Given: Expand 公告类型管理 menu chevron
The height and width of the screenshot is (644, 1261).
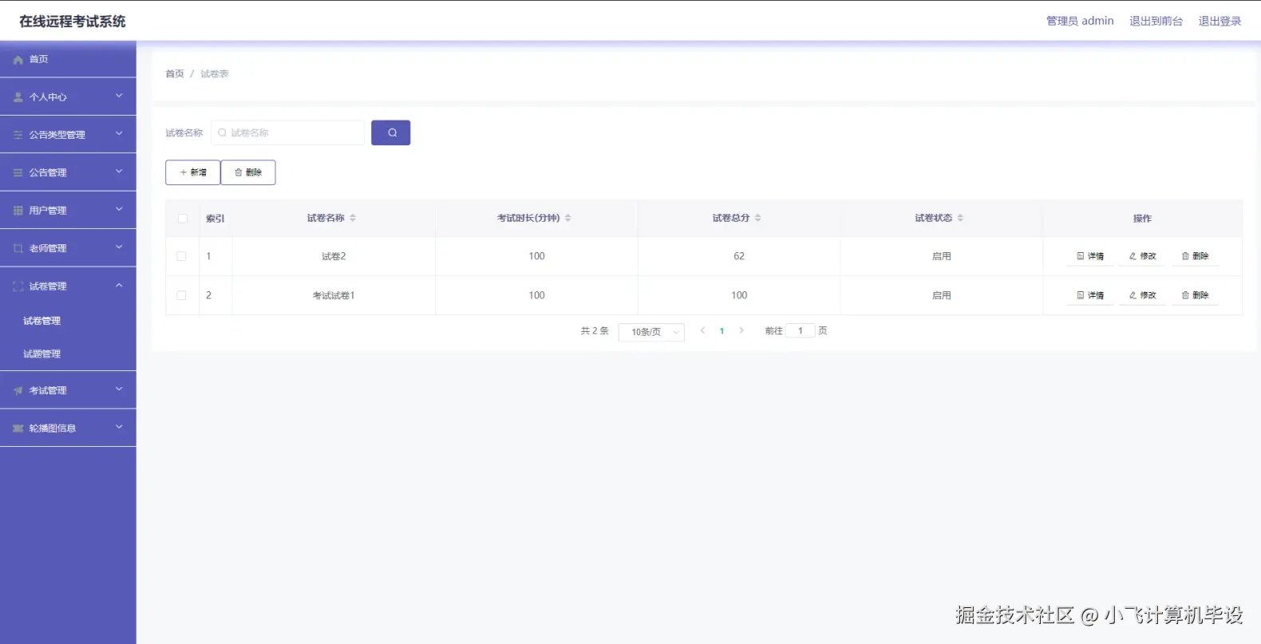Looking at the screenshot, I should [x=119, y=133].
